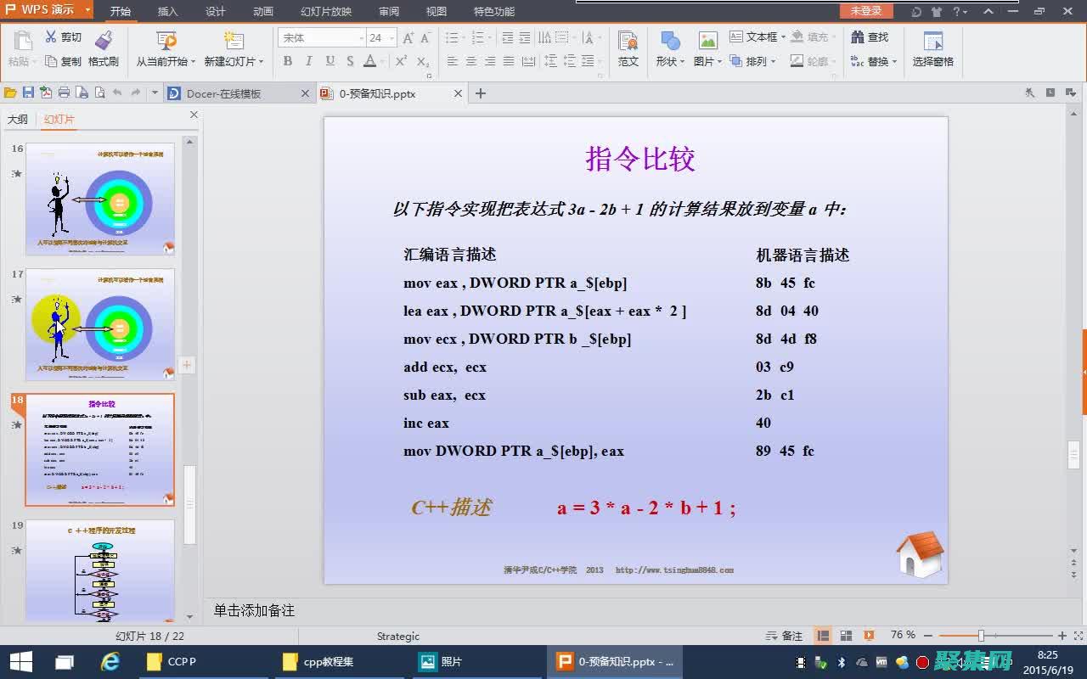Screen dimensions: 1087x679
Task: Expand the 排列 (Arrange) dropdown
Action: coord(756,60)
